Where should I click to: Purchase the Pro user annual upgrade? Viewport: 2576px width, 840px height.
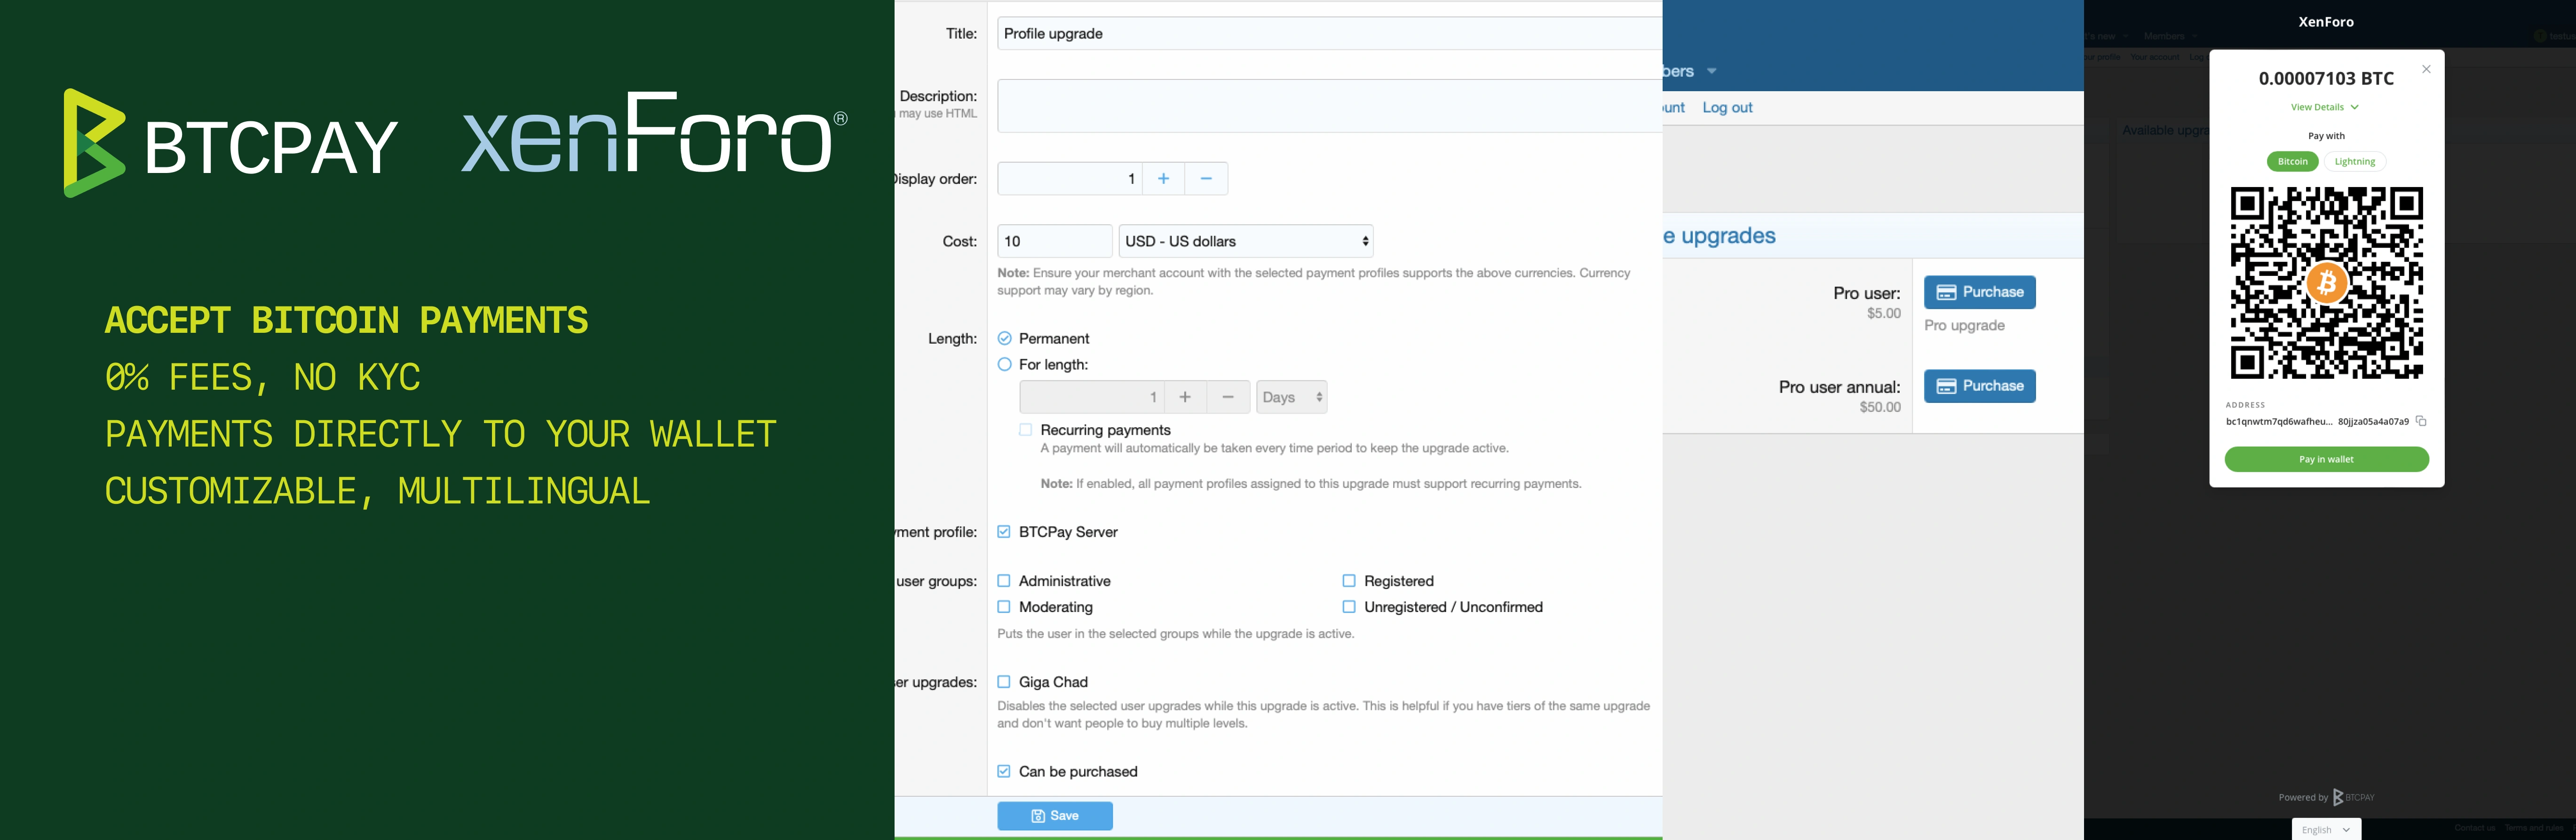pos(1979,385)
